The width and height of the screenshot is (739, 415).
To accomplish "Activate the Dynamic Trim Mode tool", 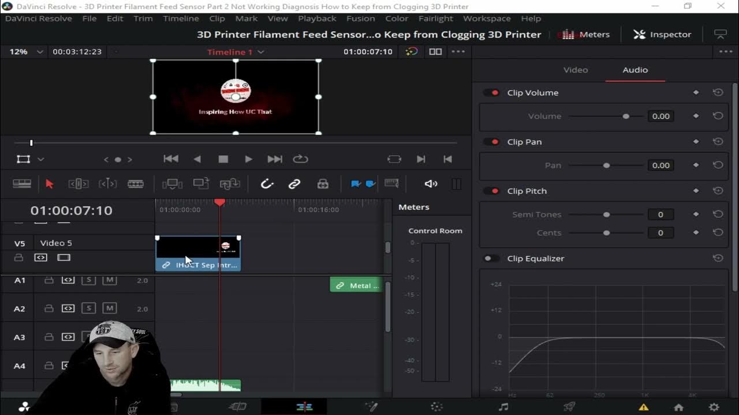I will pyautogui.click(x=108, y=184).
